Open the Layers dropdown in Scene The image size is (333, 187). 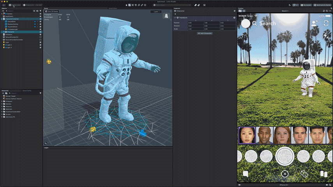click(156, 12)
